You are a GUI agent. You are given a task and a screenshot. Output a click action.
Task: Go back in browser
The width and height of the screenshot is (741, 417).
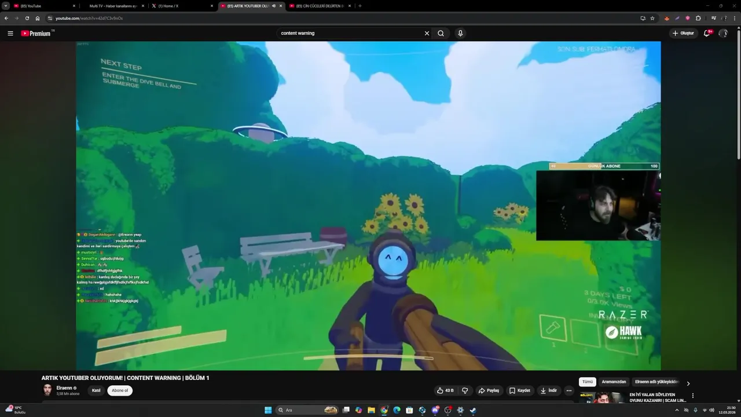[x=6, y=18]
